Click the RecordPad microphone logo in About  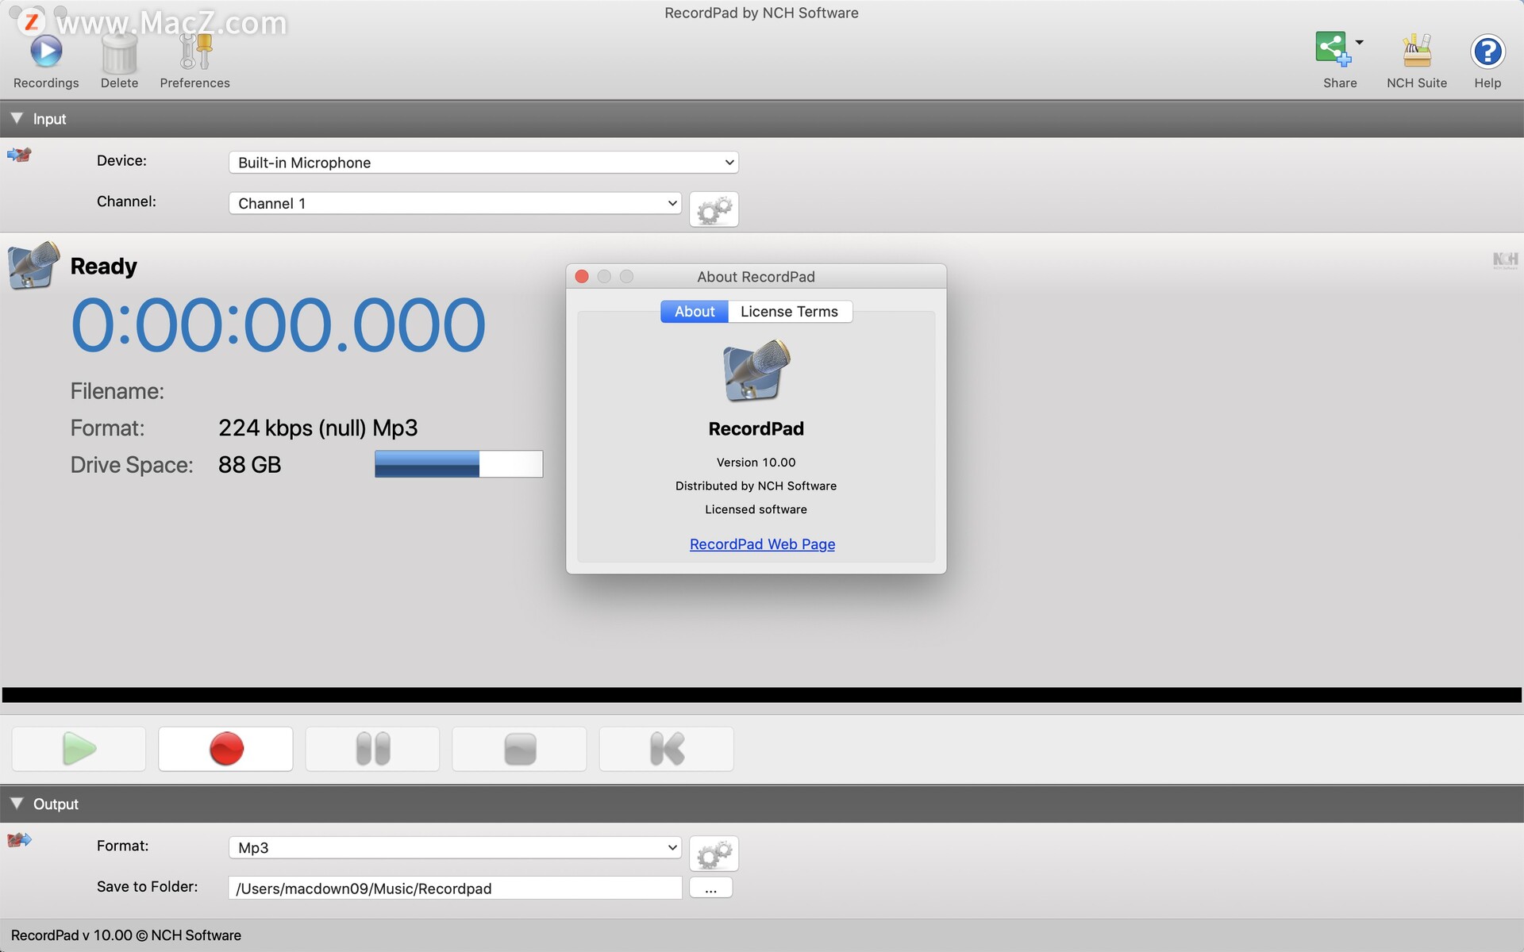pos(756,370)
